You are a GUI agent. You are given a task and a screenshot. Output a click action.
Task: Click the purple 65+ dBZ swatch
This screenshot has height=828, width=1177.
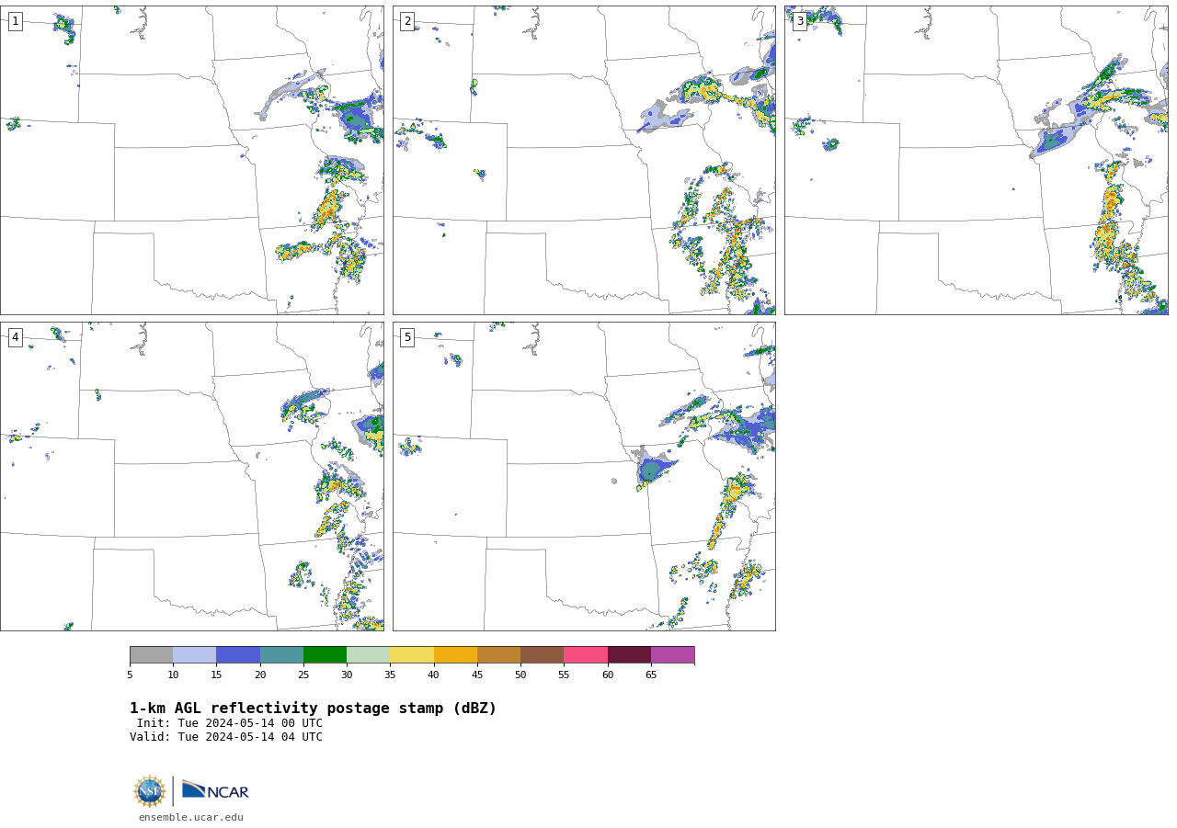point(672,654)
